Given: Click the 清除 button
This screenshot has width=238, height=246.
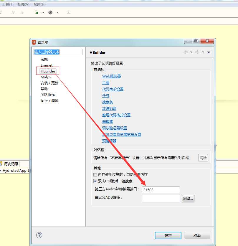Looking at the screenshot, I should tap(203, 158).
